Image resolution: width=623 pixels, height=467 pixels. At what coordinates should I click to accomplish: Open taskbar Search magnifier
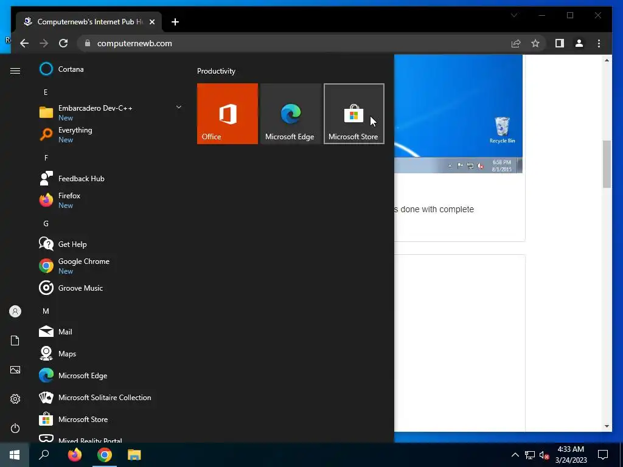44,455
